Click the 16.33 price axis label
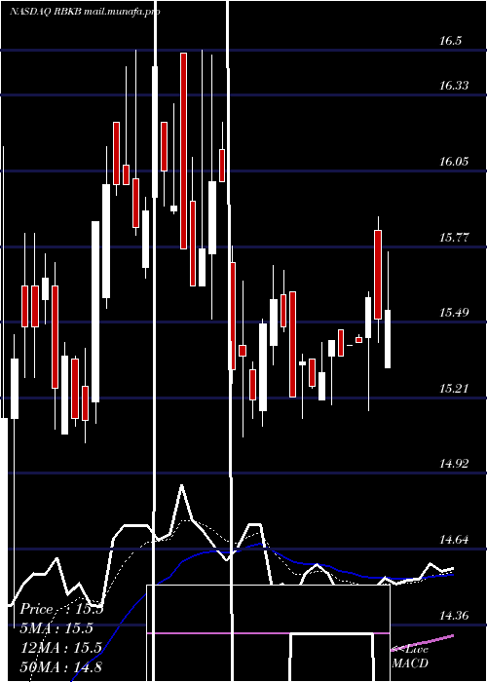This screenshot has height=682, width=487. point(454,86)
